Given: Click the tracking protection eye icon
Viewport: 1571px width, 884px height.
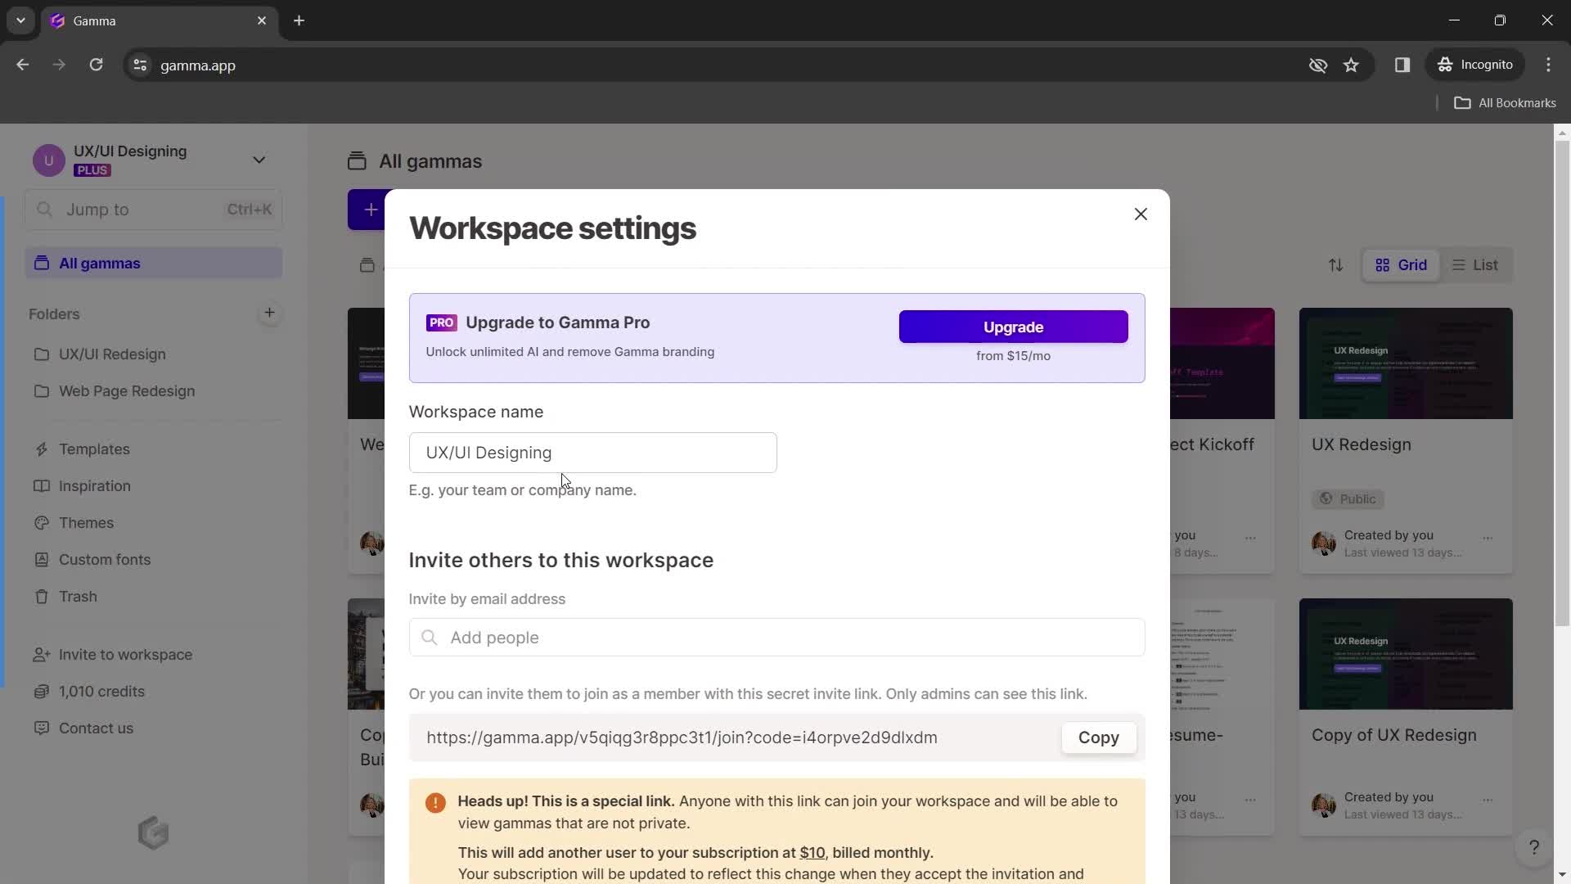Looking at the screenshot, I should (x=1317, y=65).
